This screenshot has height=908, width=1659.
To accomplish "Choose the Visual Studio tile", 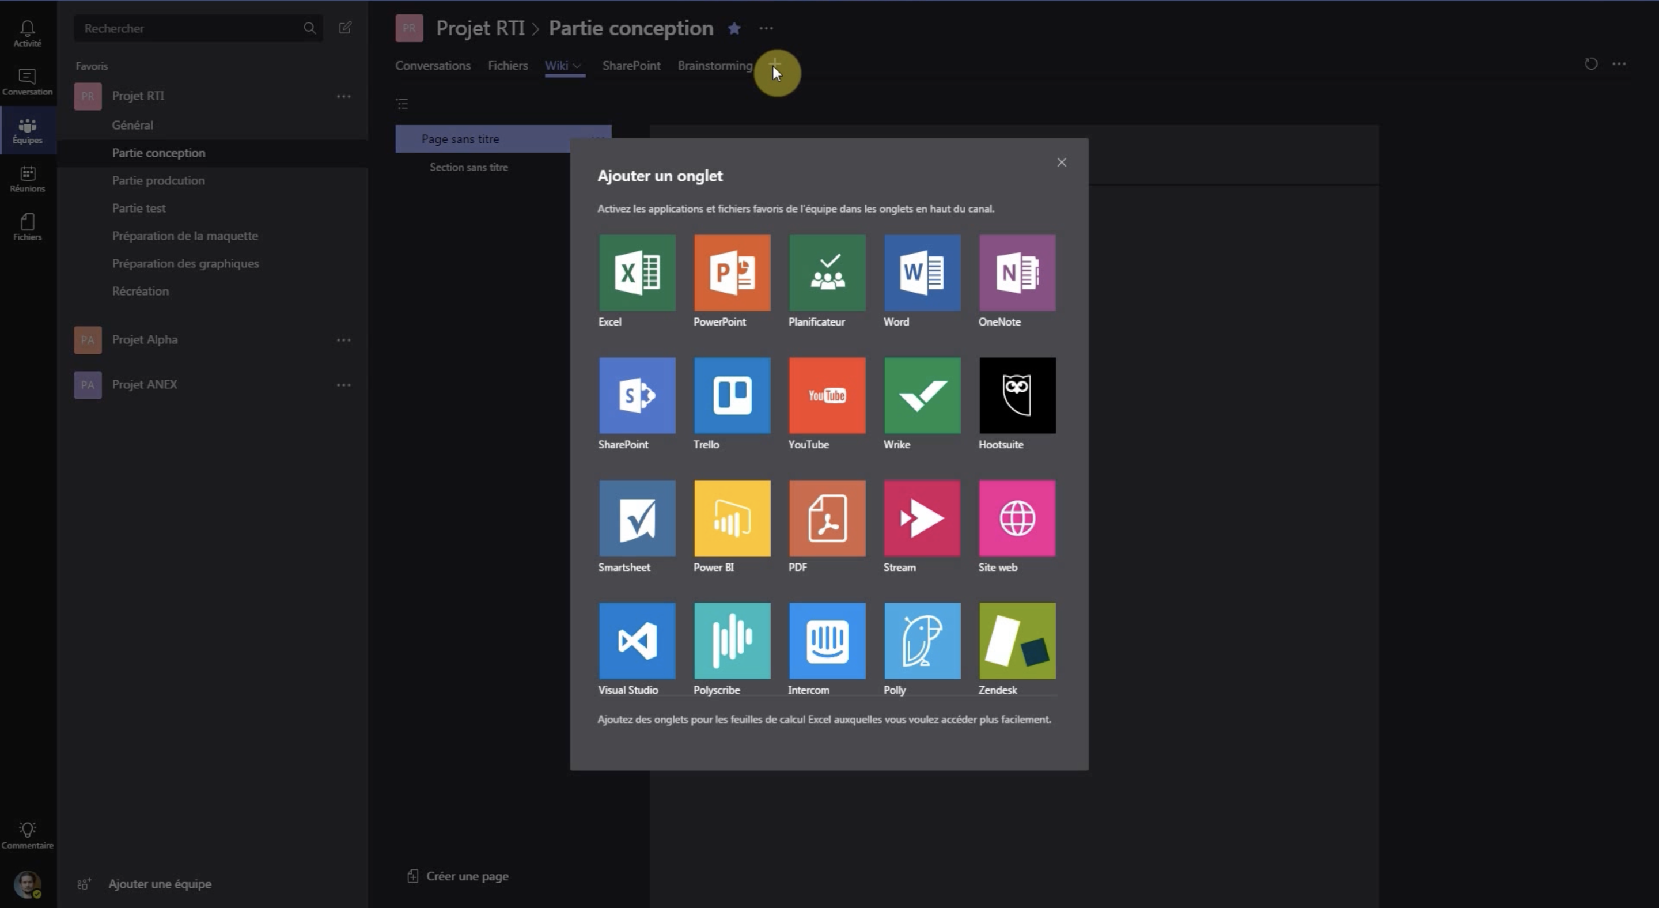I will coord(637,641).
